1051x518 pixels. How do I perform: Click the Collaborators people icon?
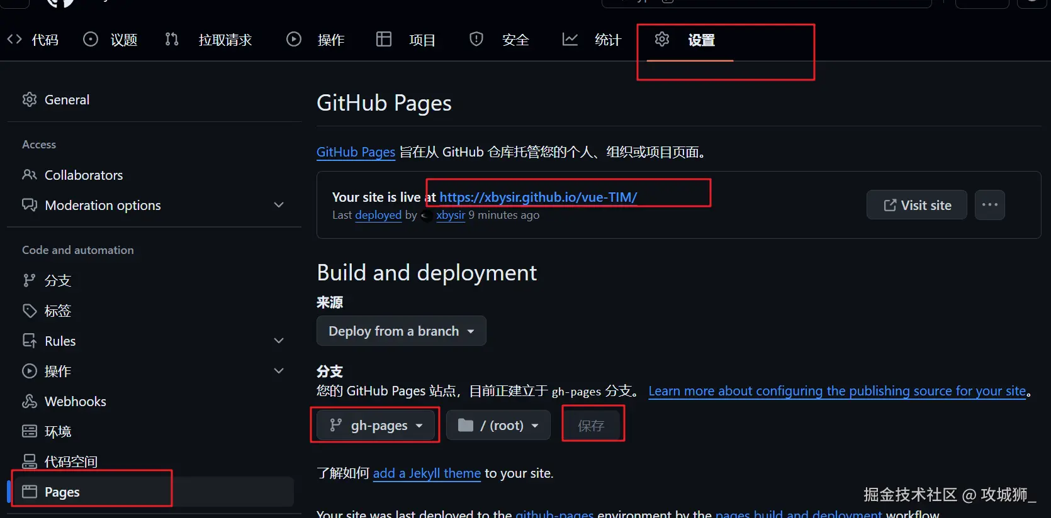[30, 175]
